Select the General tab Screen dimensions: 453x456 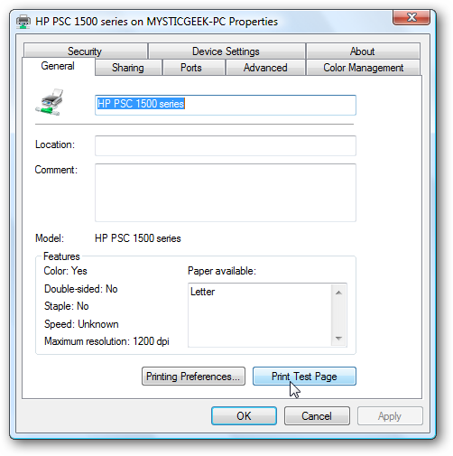point(58,66)
